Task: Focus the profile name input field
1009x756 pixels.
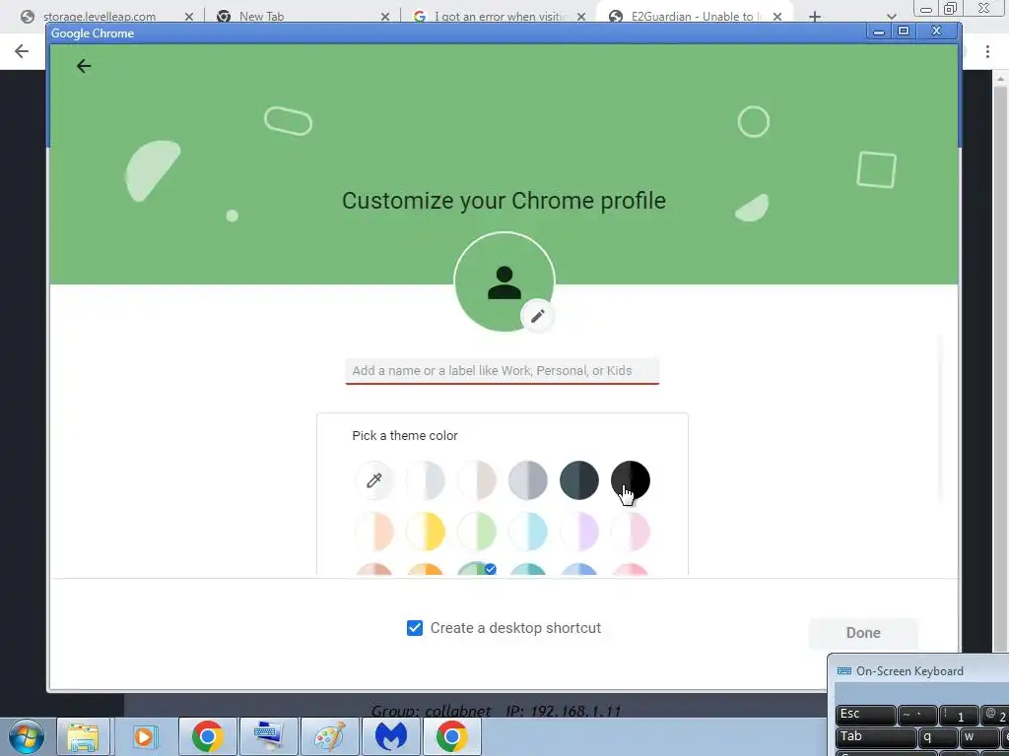Action: 502,371
